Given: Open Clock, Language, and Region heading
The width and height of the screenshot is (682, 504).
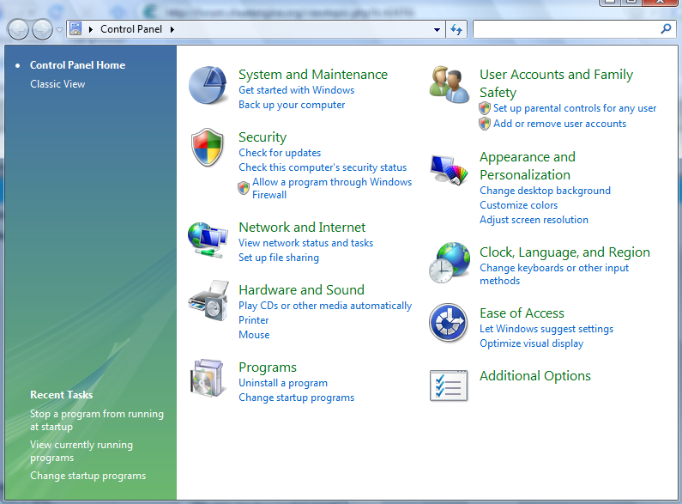Looking at the screenshot, I should 564,252.
